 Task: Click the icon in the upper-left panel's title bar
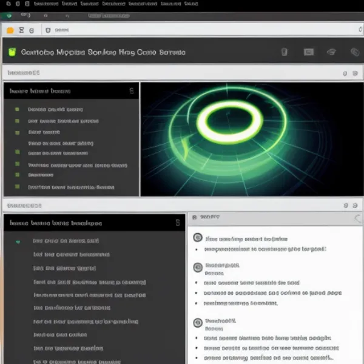click(x=132, y=91)
